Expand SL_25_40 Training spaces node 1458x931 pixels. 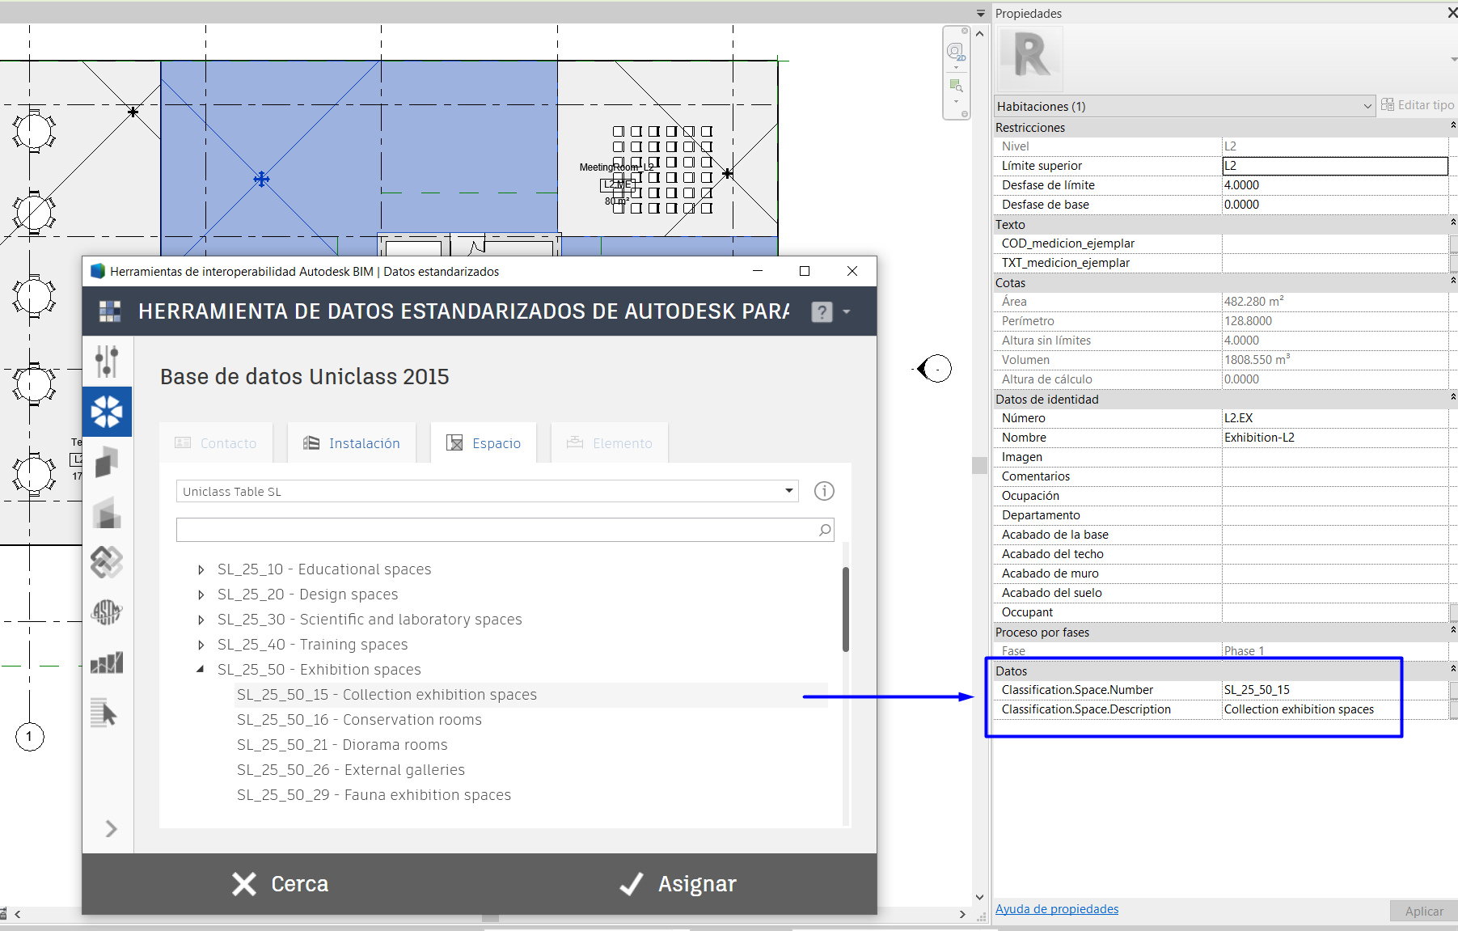201,645
